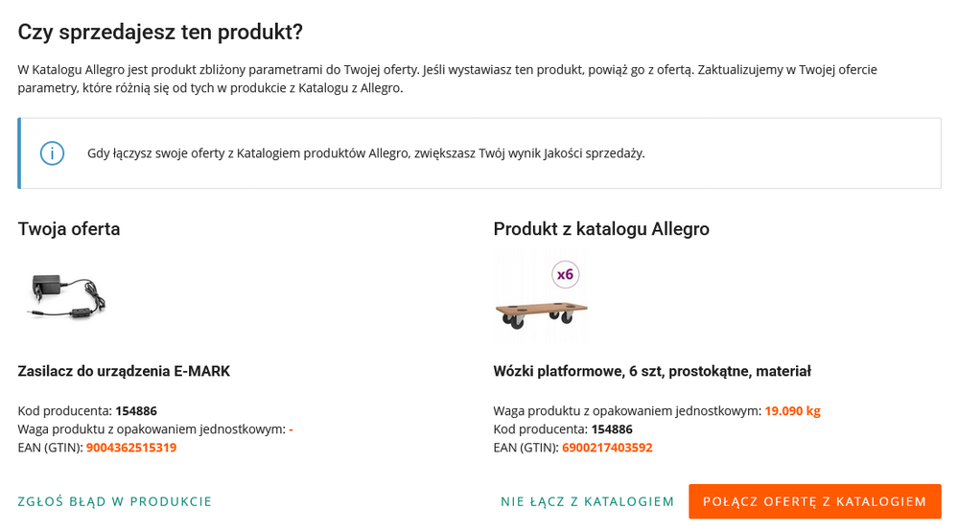Click the info circle icon in banner
The image size is (958, 532).
click(52, 153)
